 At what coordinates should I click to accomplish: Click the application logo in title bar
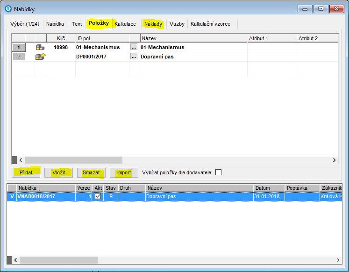click(8, 8)
